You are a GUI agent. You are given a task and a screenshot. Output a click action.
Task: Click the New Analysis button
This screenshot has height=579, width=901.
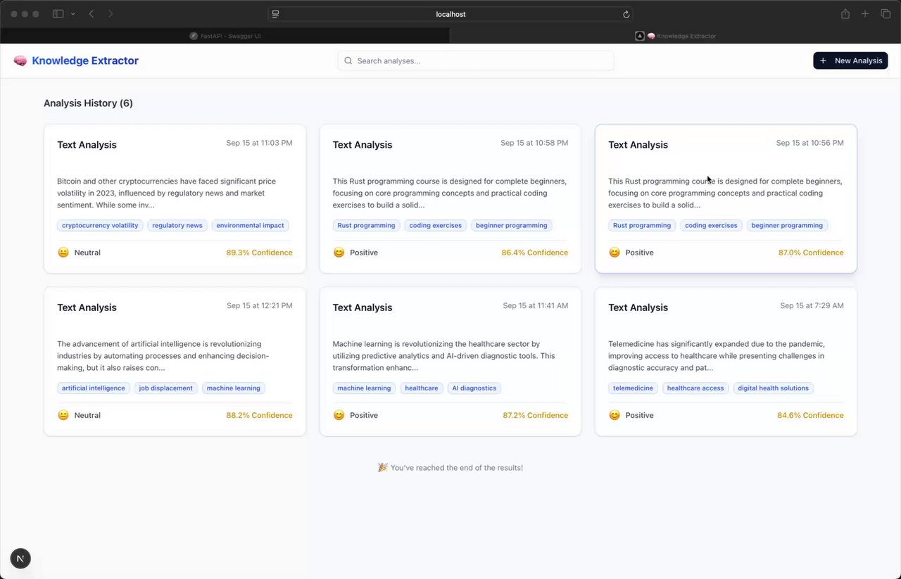point(850,61)
